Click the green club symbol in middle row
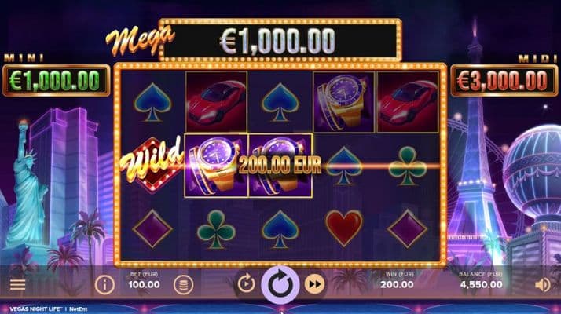The image size is (561, 314). [x=407, y=166]
